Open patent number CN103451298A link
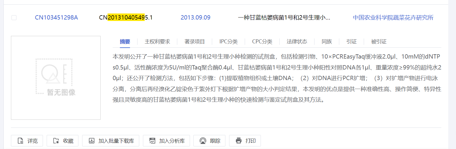This screenshot has width=456, height=149. tap(56, 18)
